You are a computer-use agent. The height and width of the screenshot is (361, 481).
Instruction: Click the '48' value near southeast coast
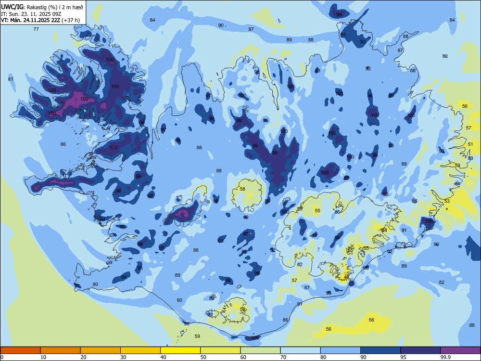tap(346, 277)
